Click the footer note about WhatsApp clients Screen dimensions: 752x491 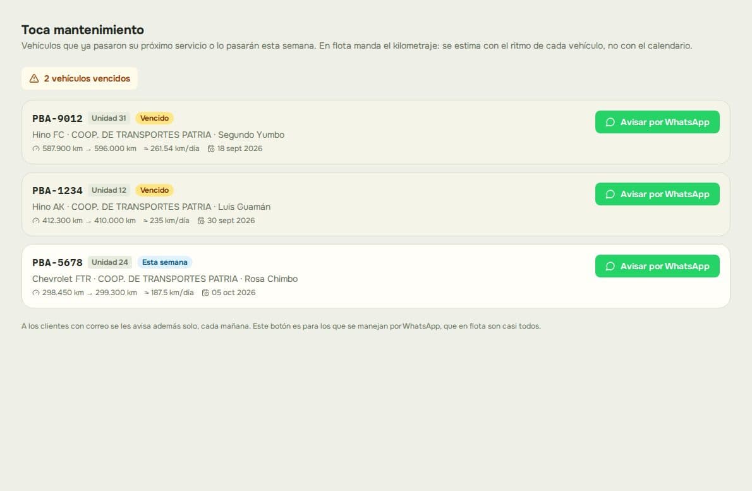pos(281,326)
